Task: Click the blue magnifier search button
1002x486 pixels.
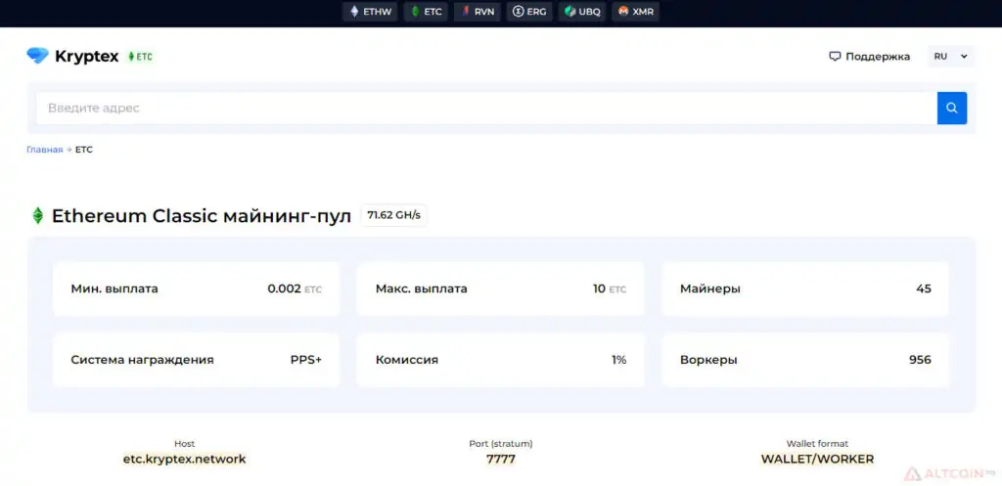Action: (x=952, y=108)
